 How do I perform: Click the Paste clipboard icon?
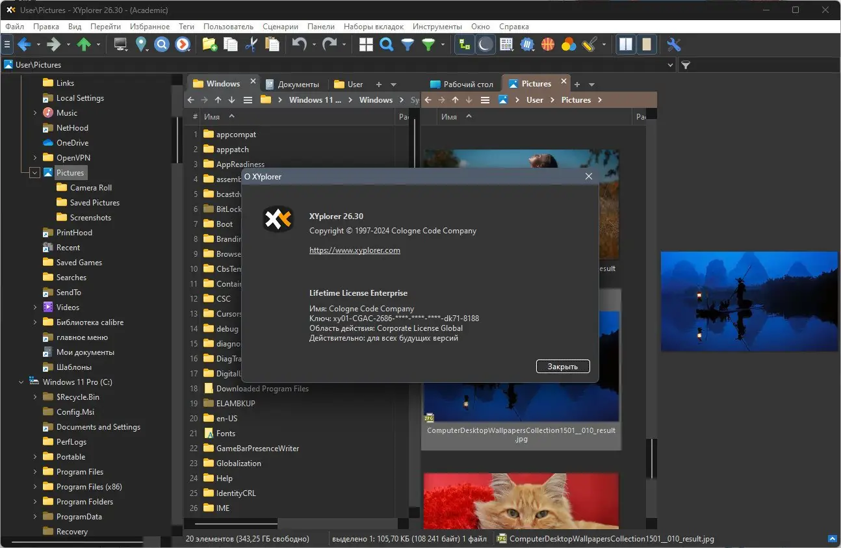(x=272, y=44)
